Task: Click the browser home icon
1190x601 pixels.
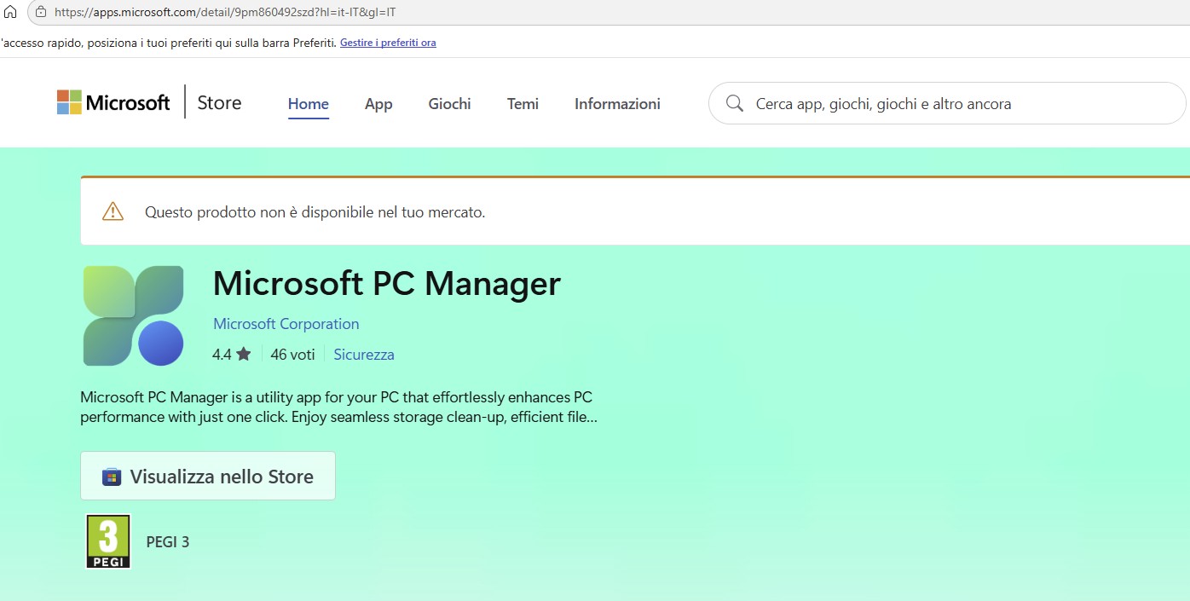Action: [10, 12]
